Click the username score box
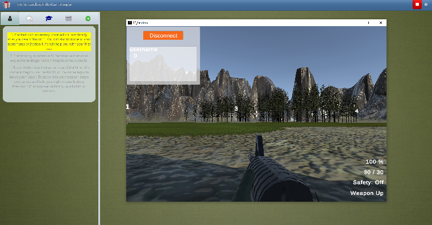The height and width of the screenshot is (225, 432). [x=163, y=64]
